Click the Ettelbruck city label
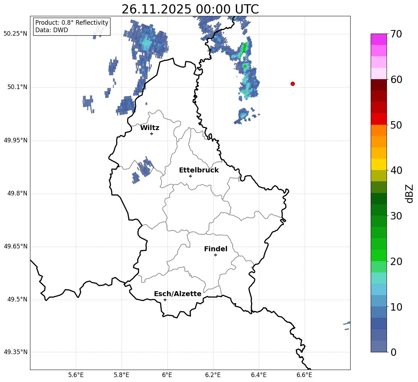 (199, 170)
